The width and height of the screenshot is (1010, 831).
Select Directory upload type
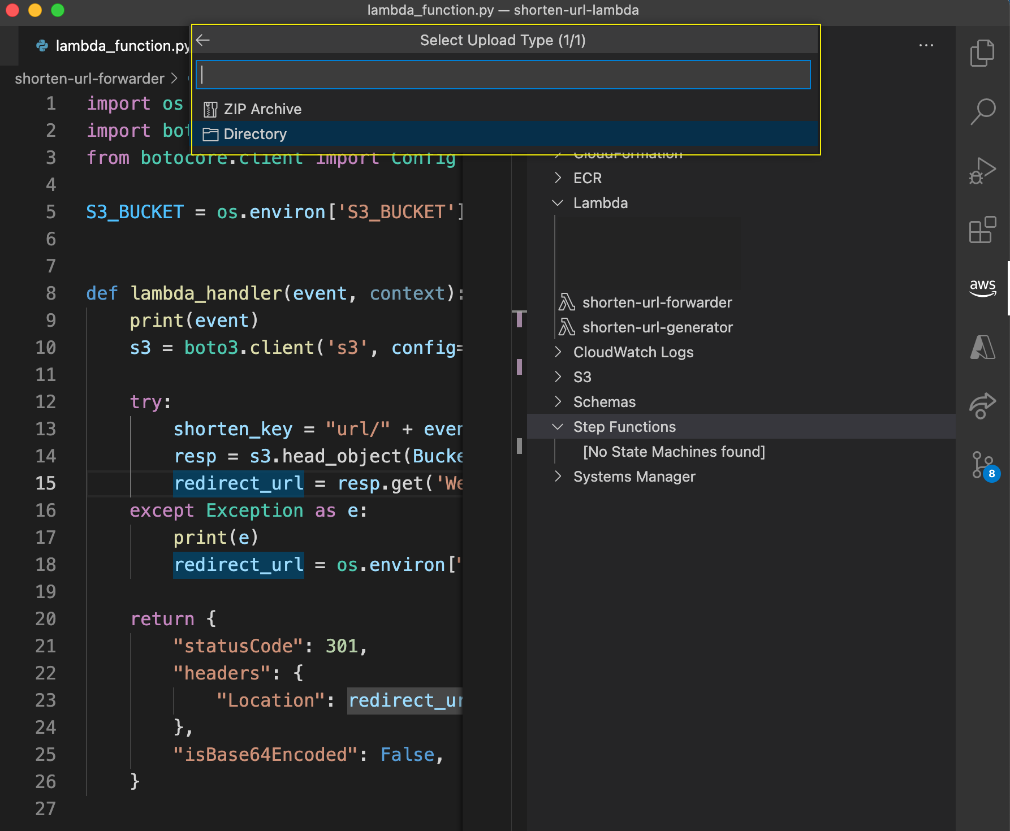tap(506, 134)
